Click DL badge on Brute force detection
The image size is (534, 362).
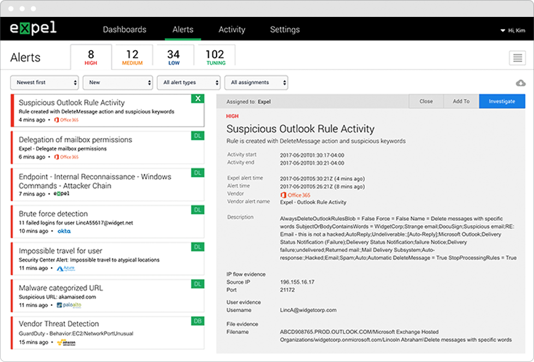(198, 210)
